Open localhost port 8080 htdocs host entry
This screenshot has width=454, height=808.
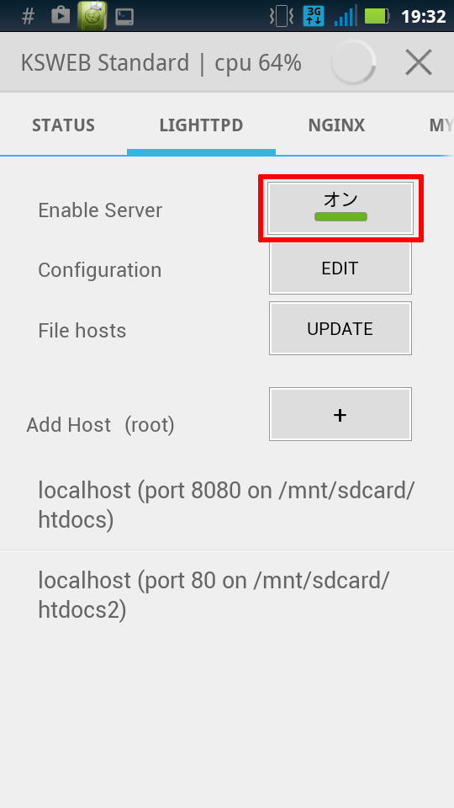(x=227, y=505)
